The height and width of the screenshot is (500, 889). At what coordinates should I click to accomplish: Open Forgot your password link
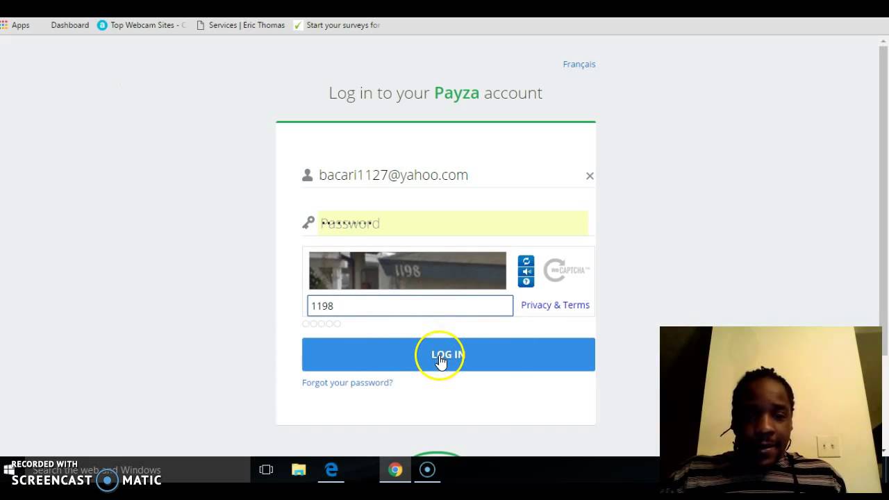point(347,383)
